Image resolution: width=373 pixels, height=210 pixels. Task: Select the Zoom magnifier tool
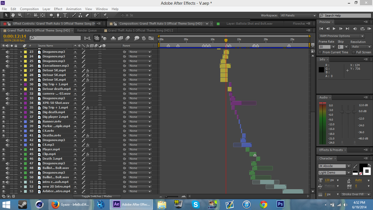coord(20,15)
